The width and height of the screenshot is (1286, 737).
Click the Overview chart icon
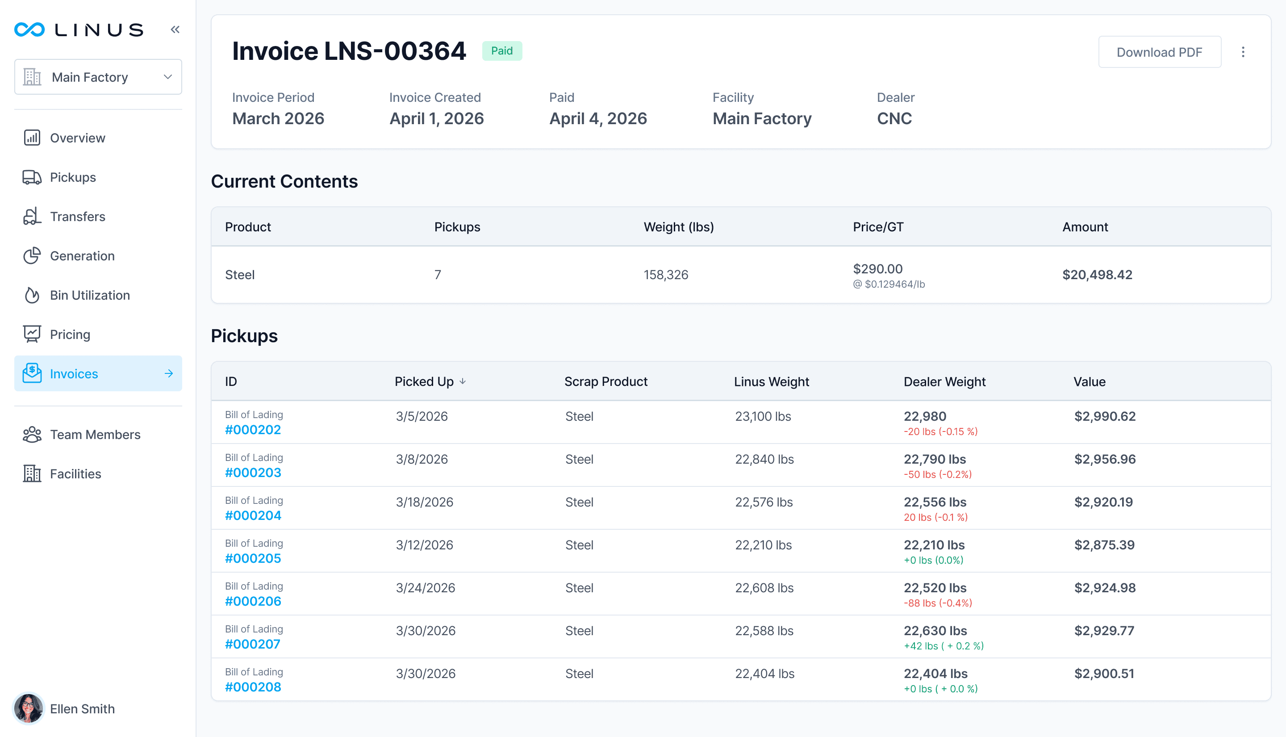(x=32, y=138)
